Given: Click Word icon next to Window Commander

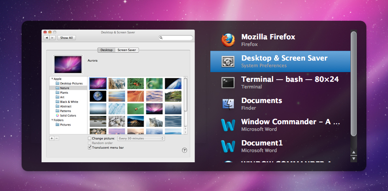Looking at the screenshot, I should (x=228, y=125).
